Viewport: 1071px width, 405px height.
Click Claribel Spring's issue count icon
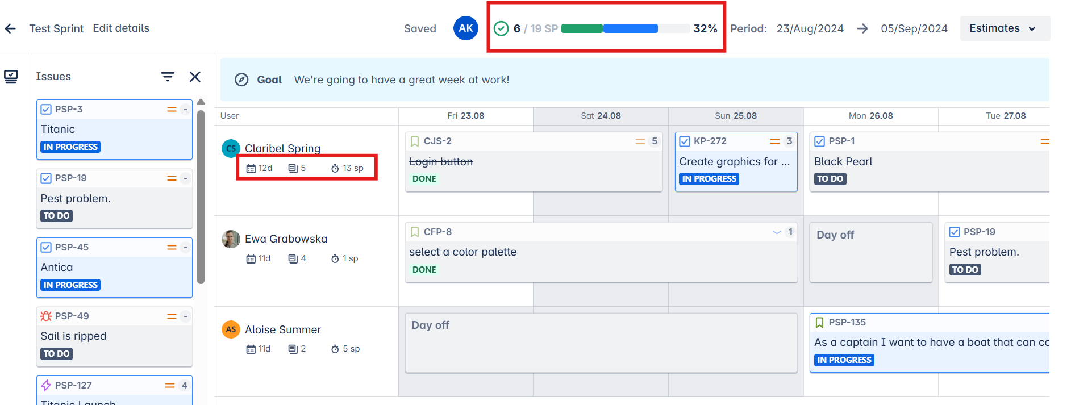[293, 168]
